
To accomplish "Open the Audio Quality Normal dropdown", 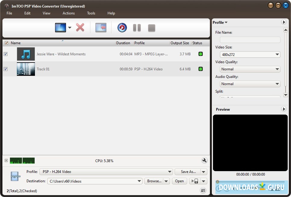I will tap(250, 84).
